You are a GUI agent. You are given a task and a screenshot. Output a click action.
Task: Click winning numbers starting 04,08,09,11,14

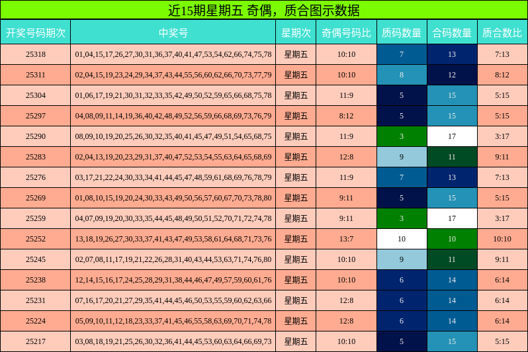[173, 116]
